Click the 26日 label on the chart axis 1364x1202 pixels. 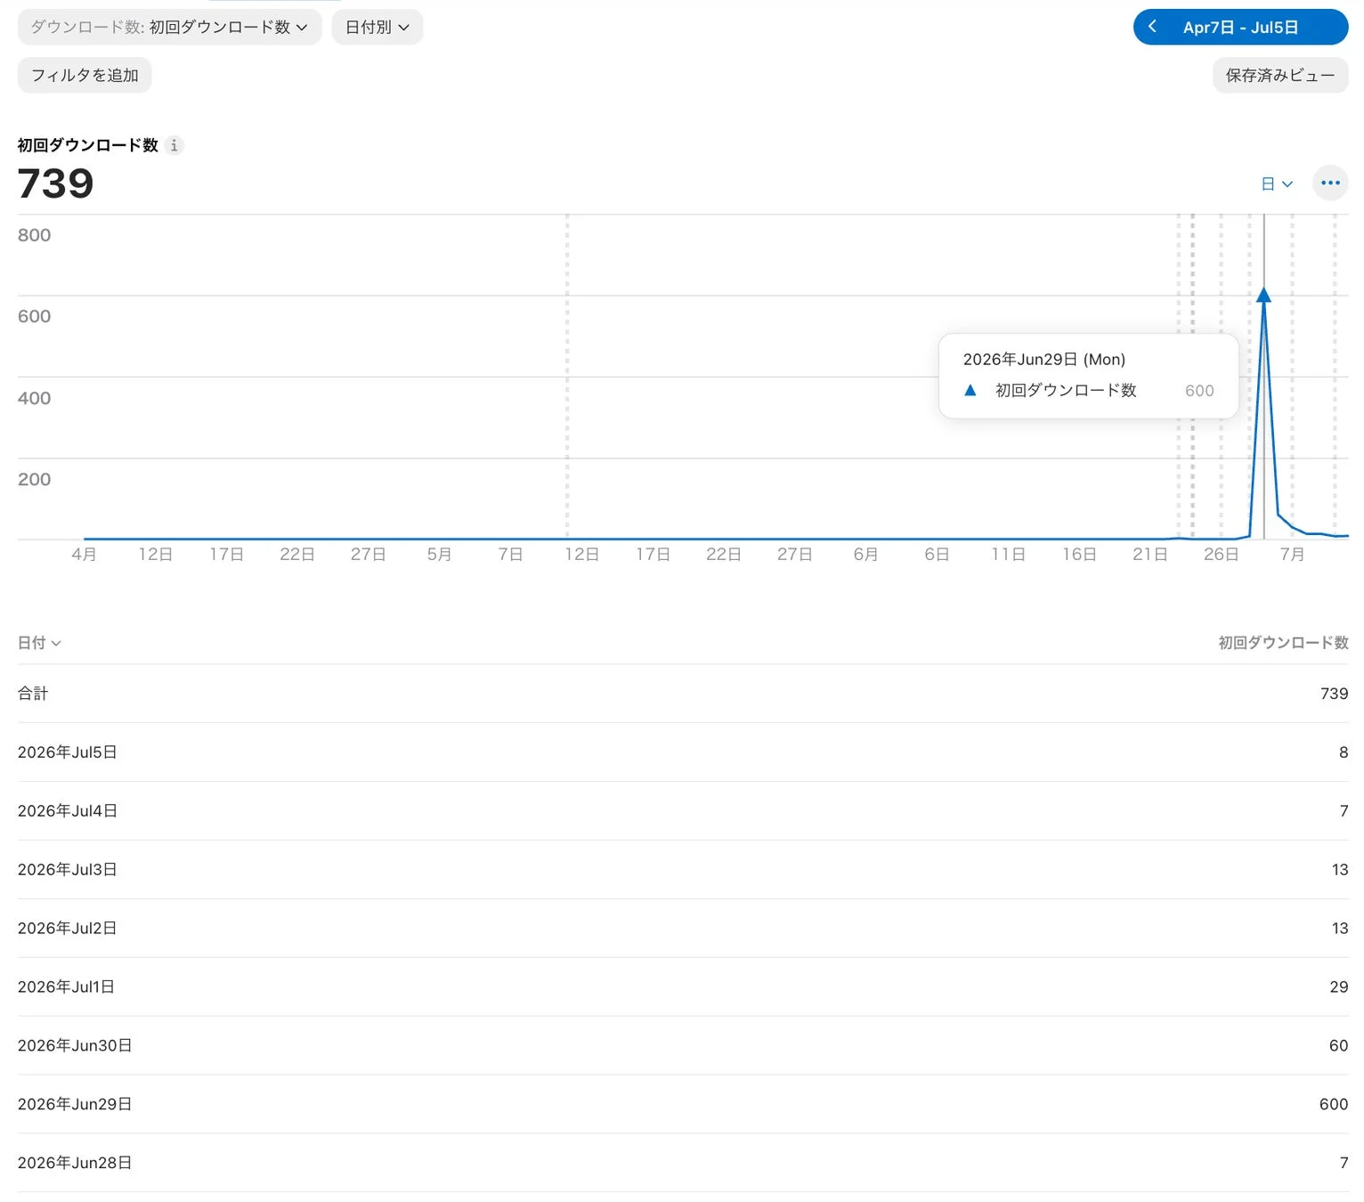pos(1221,555)
